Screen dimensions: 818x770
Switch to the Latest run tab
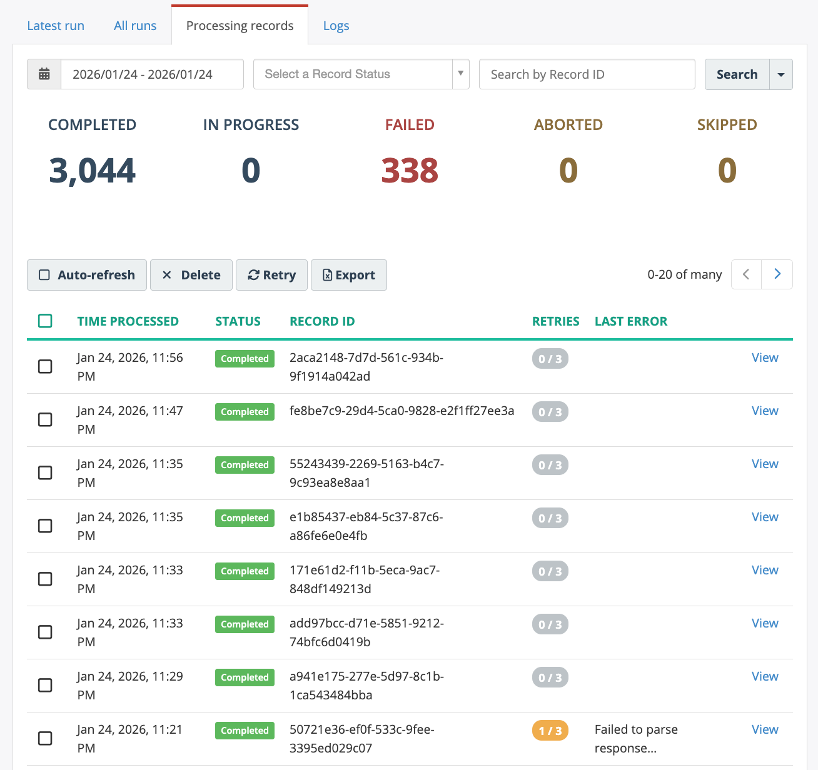click(x=56, y=26)
